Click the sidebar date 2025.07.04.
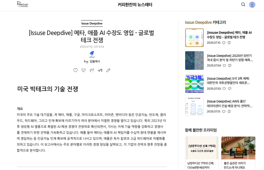This screenshot has width=264, height=170. pyautogui.click(x=214, y=65)
